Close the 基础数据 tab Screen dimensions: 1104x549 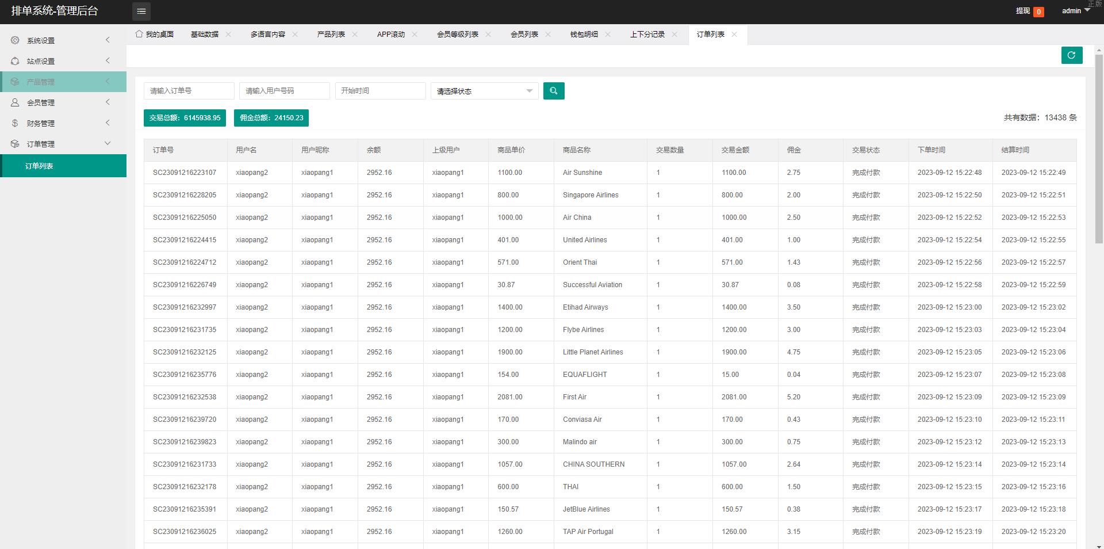[x=228, y=35]
